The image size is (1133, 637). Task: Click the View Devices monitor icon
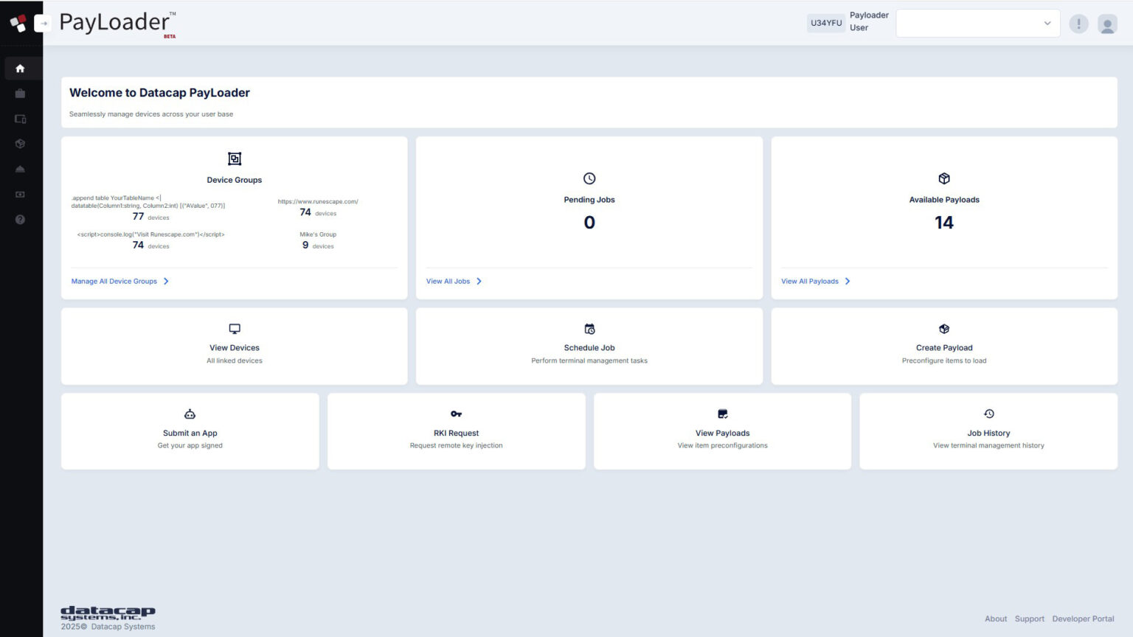(235, 329)
